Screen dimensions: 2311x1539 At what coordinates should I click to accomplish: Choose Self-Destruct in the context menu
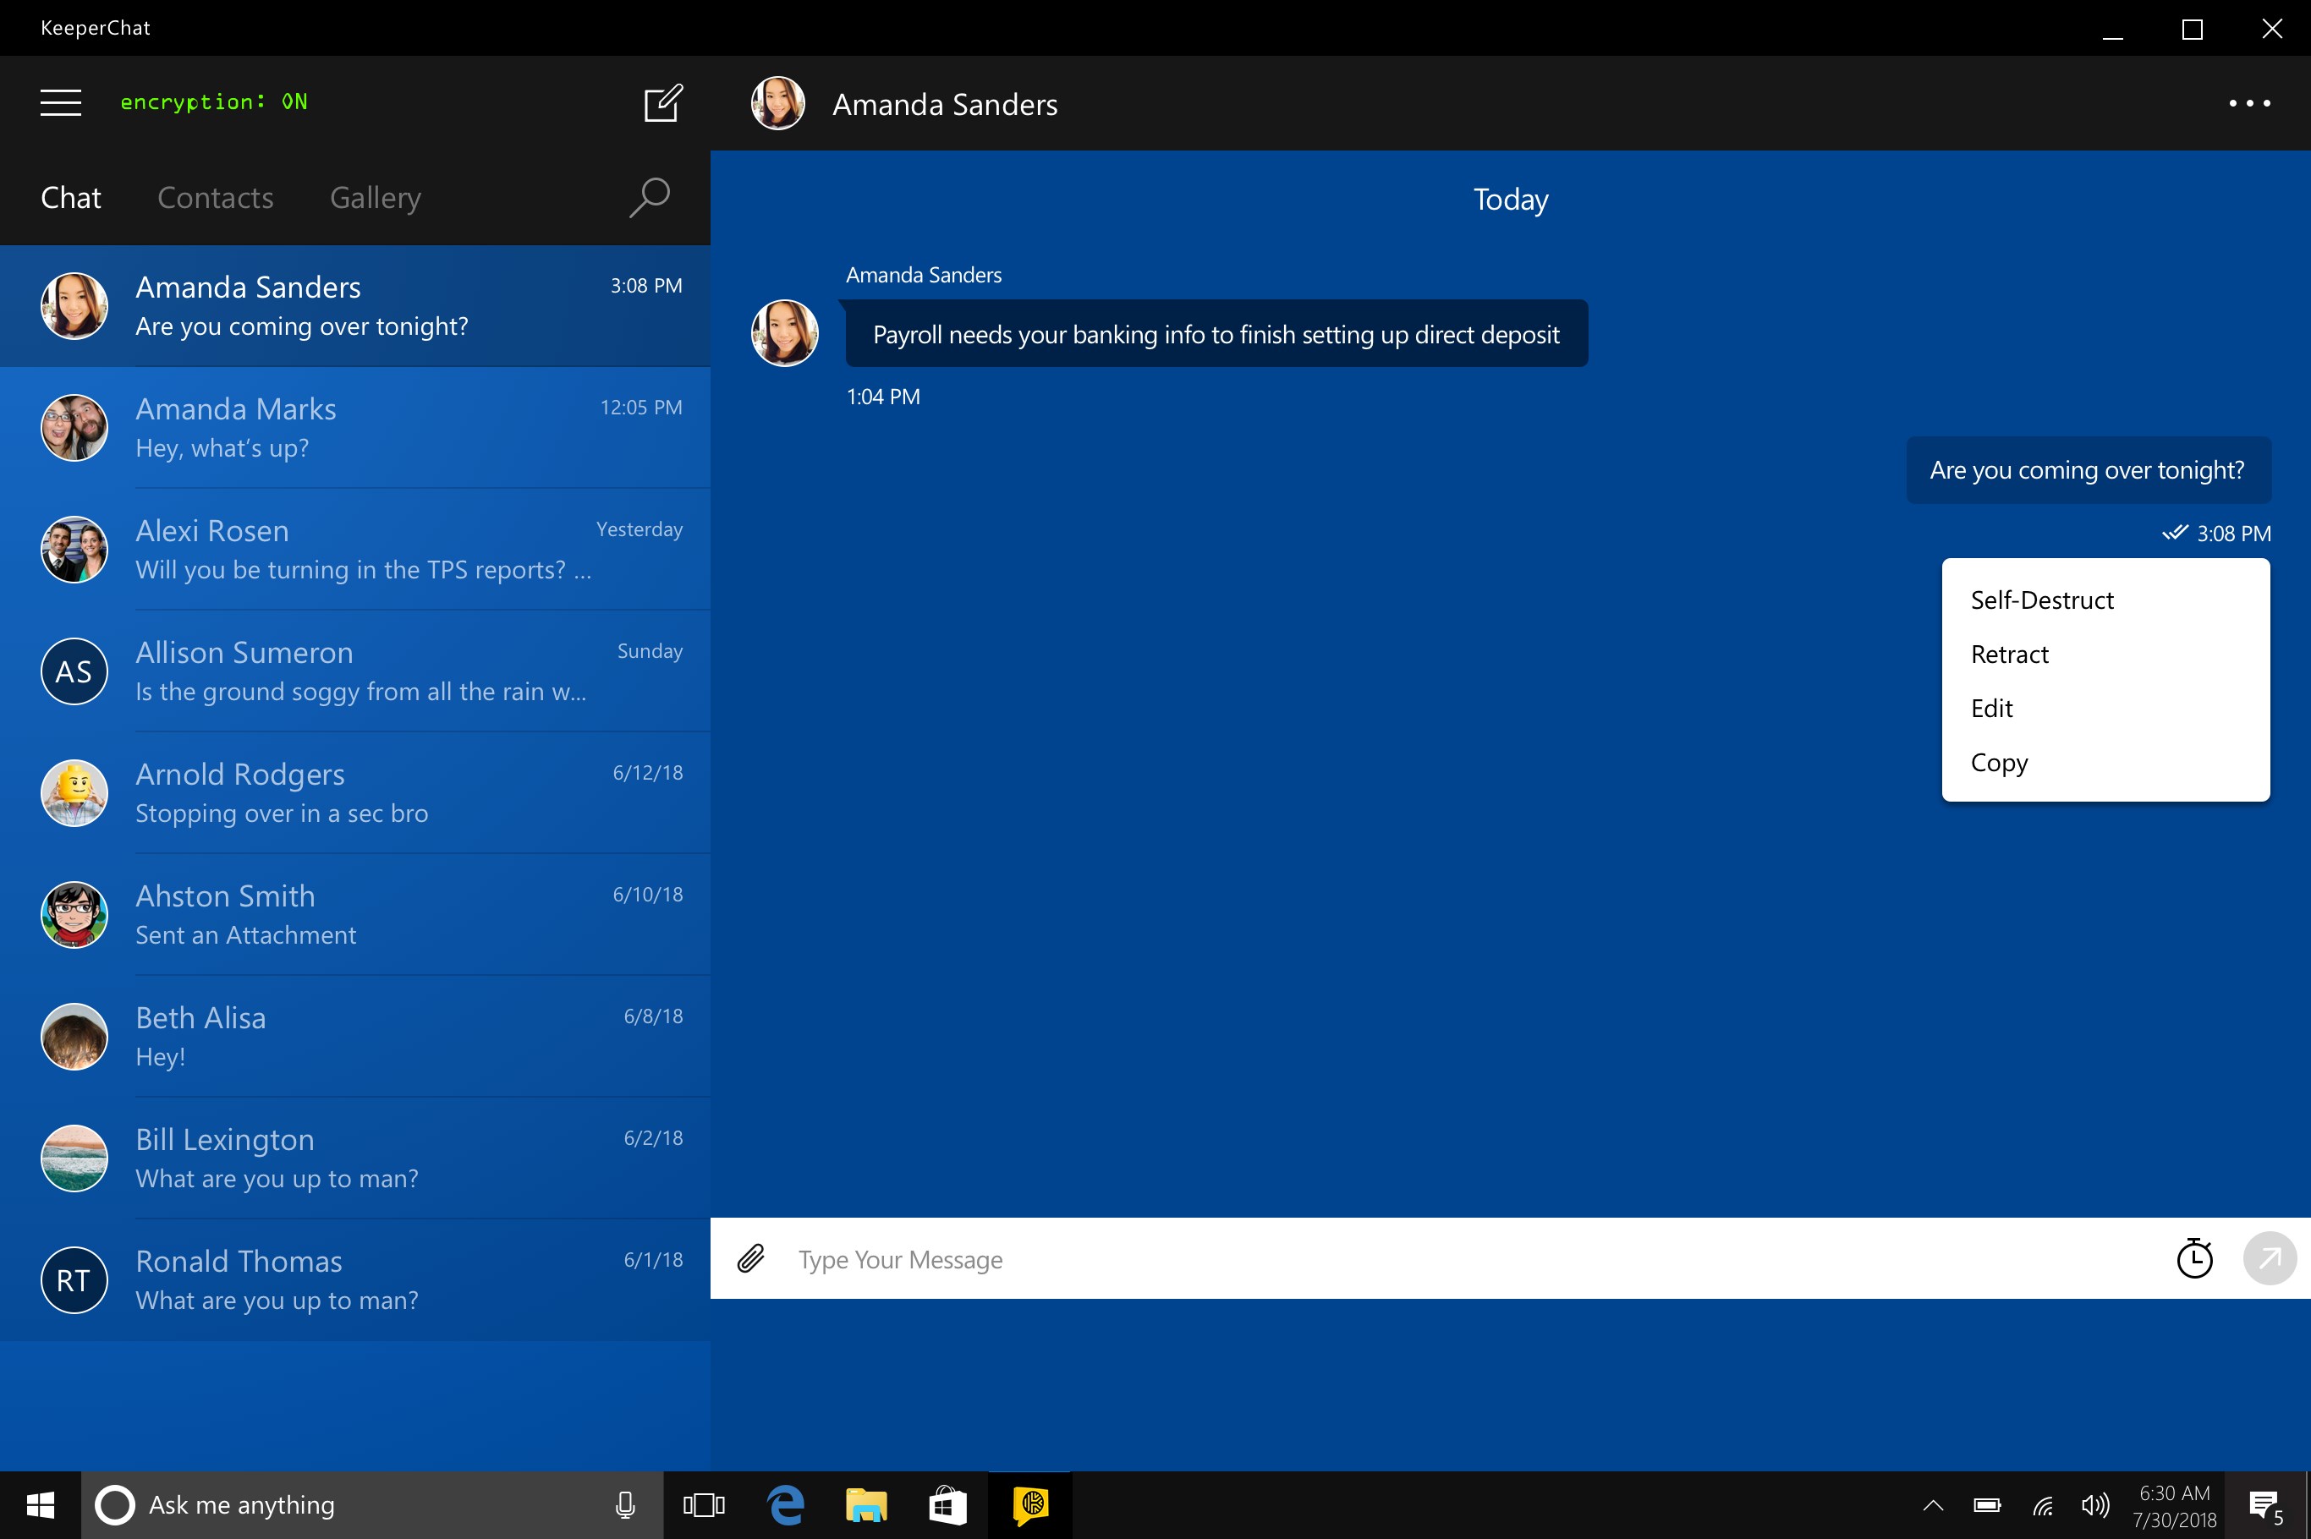2041,600
